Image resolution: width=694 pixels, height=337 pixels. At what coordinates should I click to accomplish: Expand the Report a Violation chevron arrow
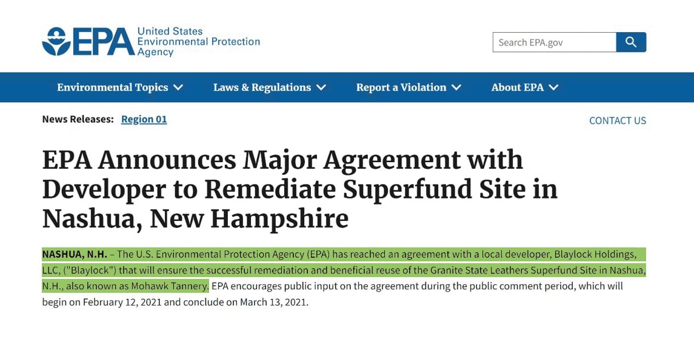tap(456, 87)
